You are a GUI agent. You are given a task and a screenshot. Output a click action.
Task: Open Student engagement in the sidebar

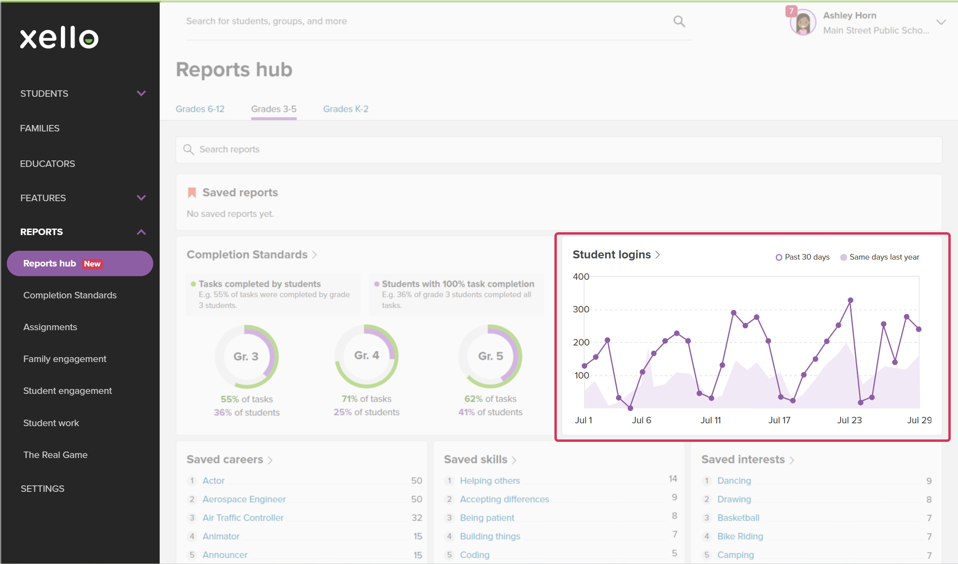click(67, 391)
